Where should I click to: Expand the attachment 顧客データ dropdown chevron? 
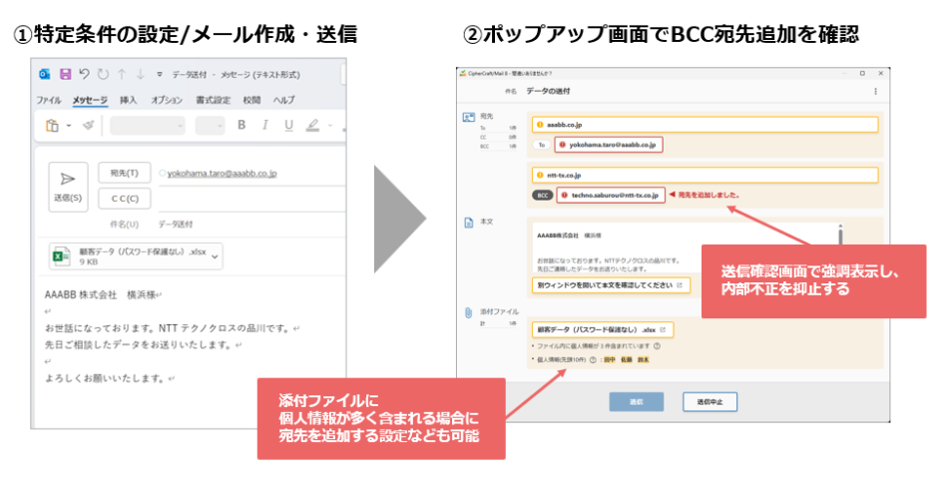215,256
